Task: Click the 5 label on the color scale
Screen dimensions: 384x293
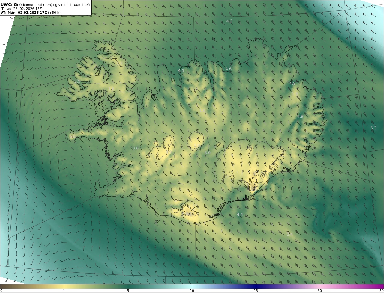Action: 128,291
